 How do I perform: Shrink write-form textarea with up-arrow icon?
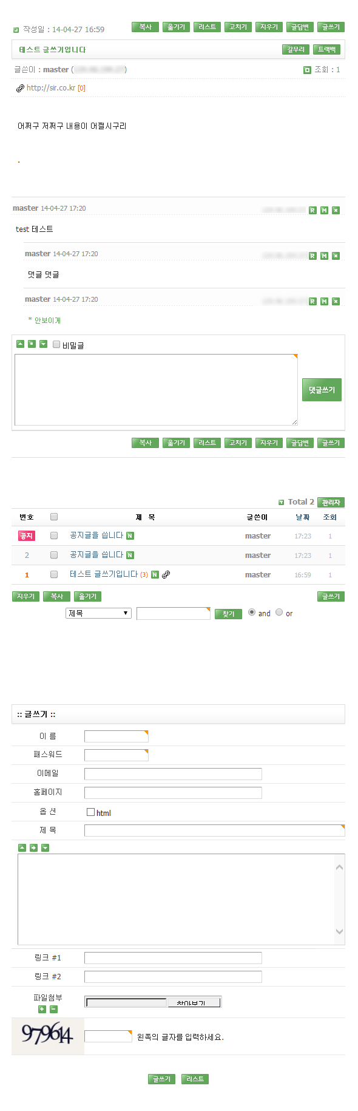[22, 848]
